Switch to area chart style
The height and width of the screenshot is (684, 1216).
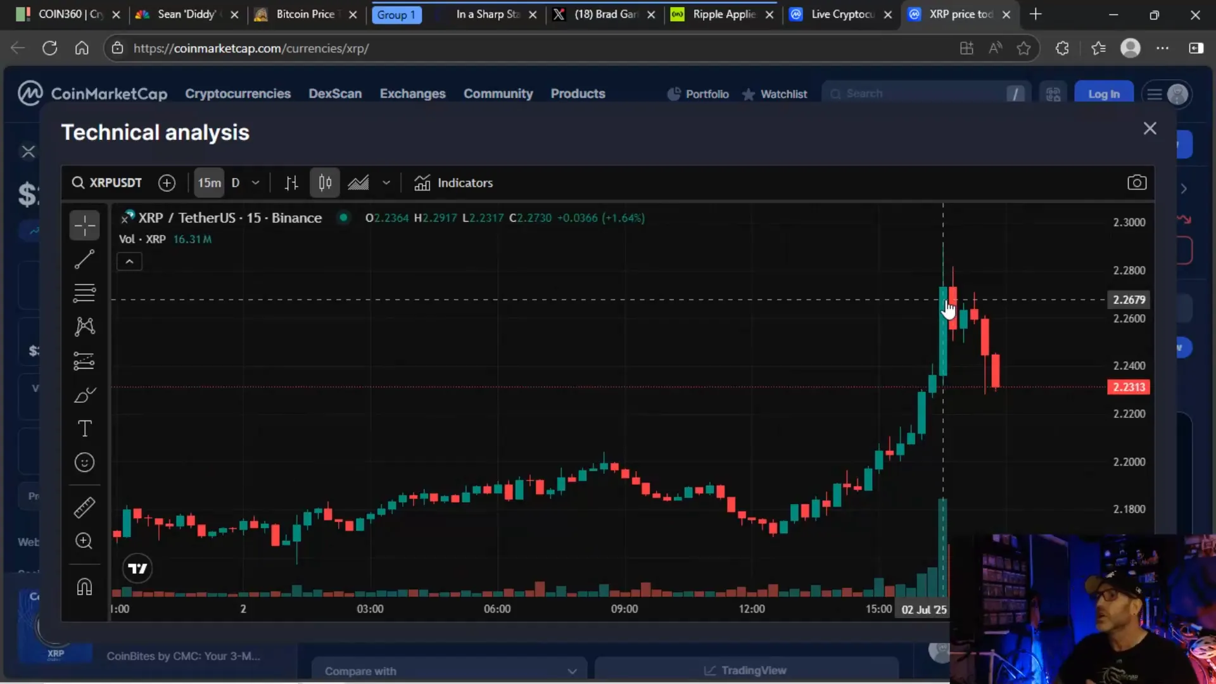point(358,183)
